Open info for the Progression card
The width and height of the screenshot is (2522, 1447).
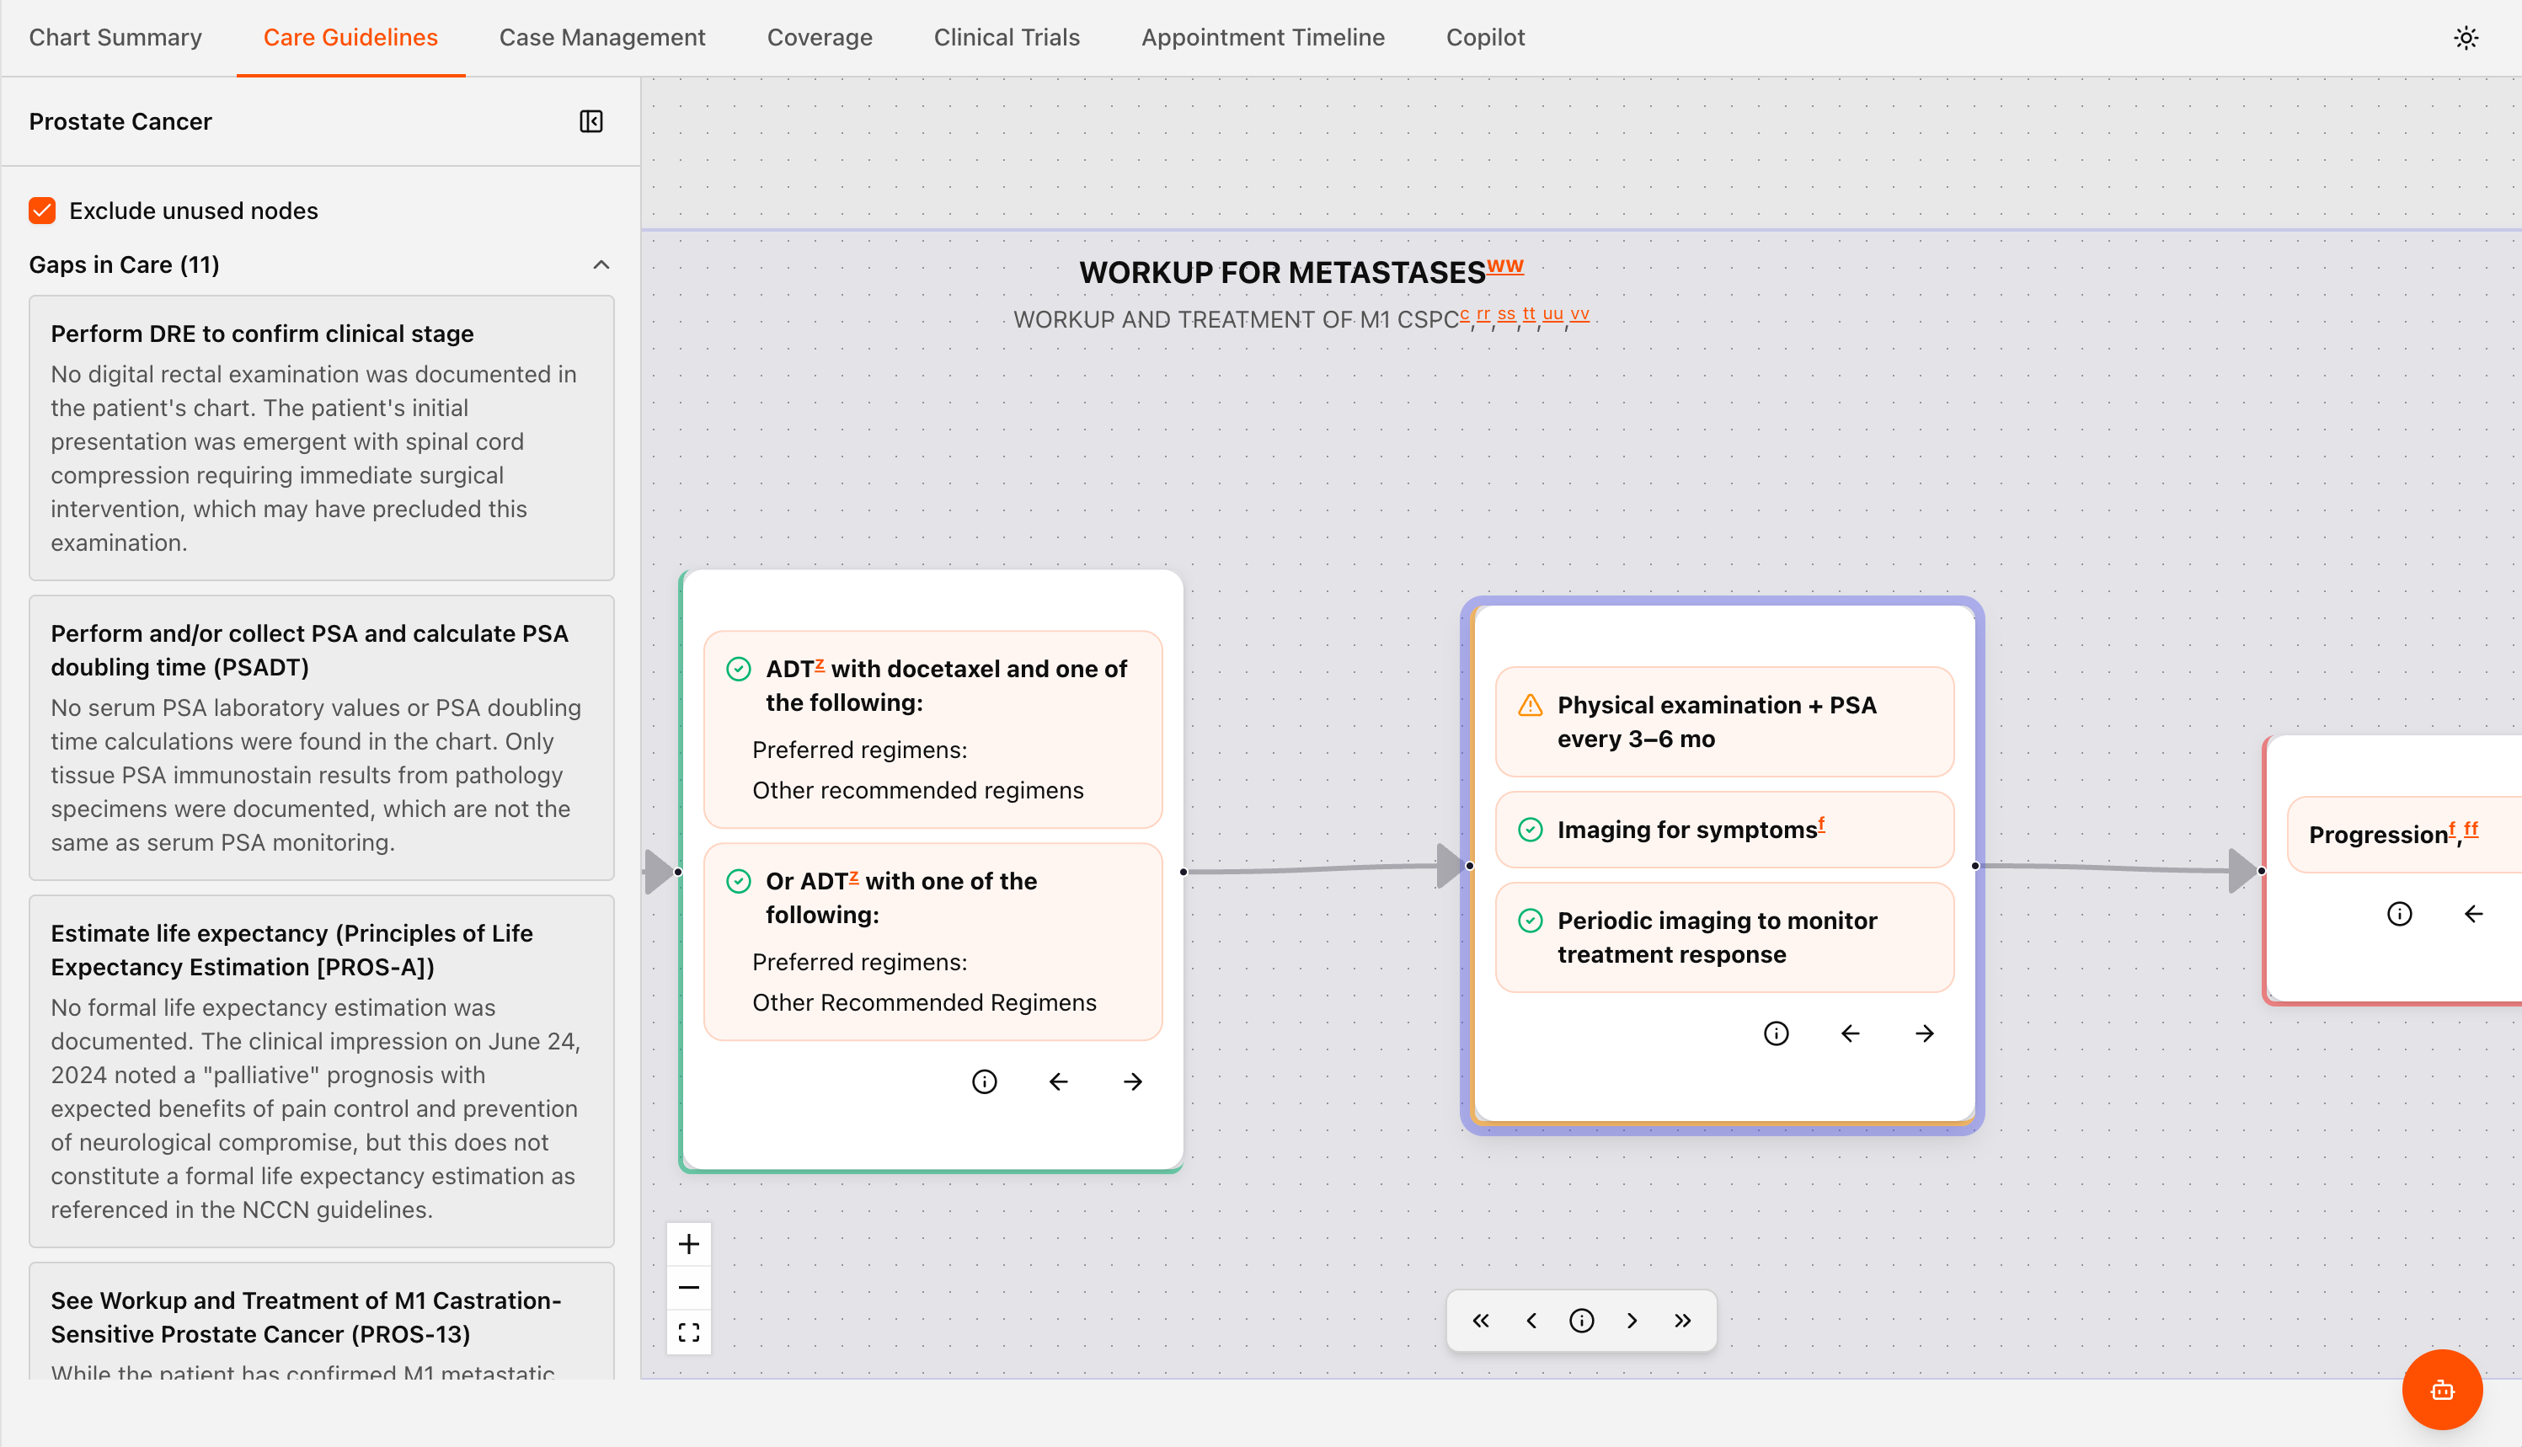(x=2399, y=913)
